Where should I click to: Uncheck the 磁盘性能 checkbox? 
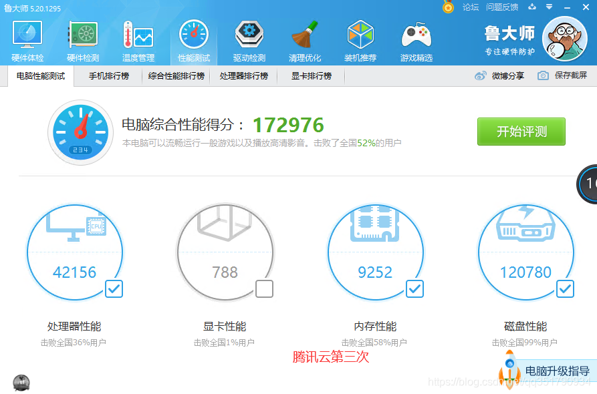point(565,289)
